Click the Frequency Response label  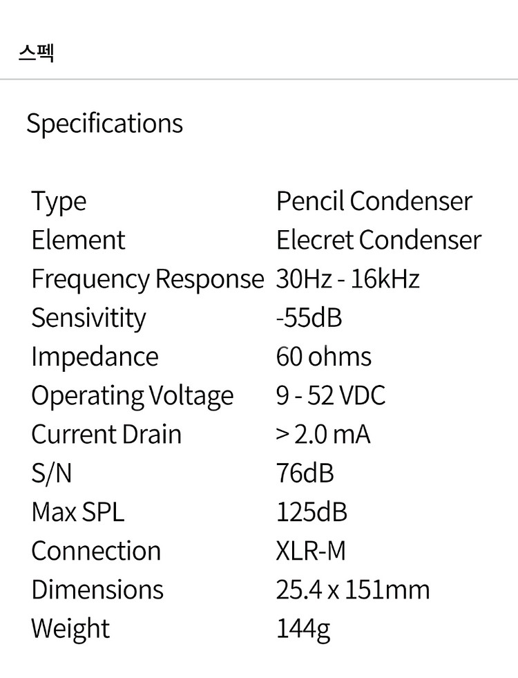148,279
